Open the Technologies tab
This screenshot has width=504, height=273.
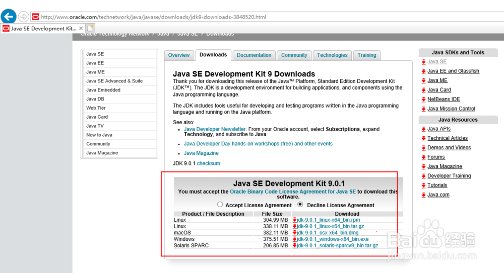[x=332, y=55]
